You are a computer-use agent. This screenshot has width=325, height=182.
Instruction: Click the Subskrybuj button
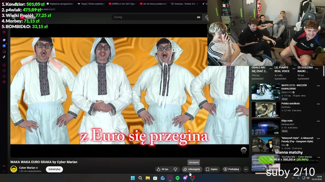[54, 169]
